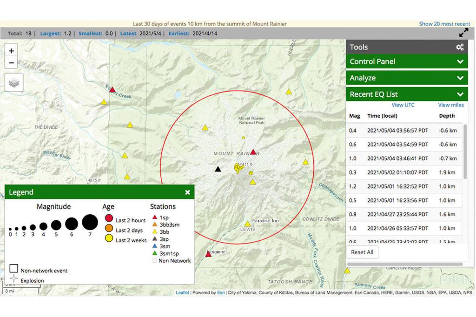Click the earthquake list vertical scrollbar
The image size is (476, 317).
point(465,152)
